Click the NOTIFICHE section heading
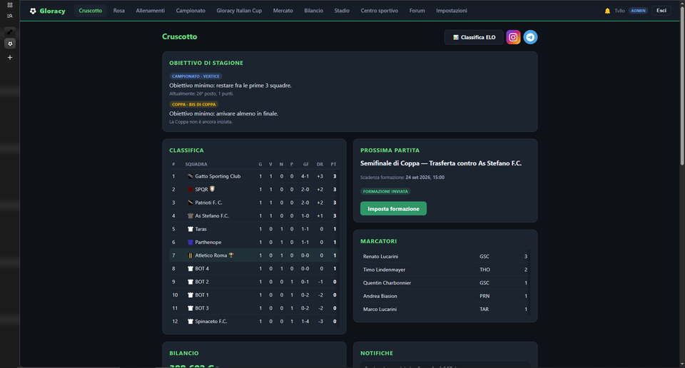685x368 pixels. [x=377, y=353]
